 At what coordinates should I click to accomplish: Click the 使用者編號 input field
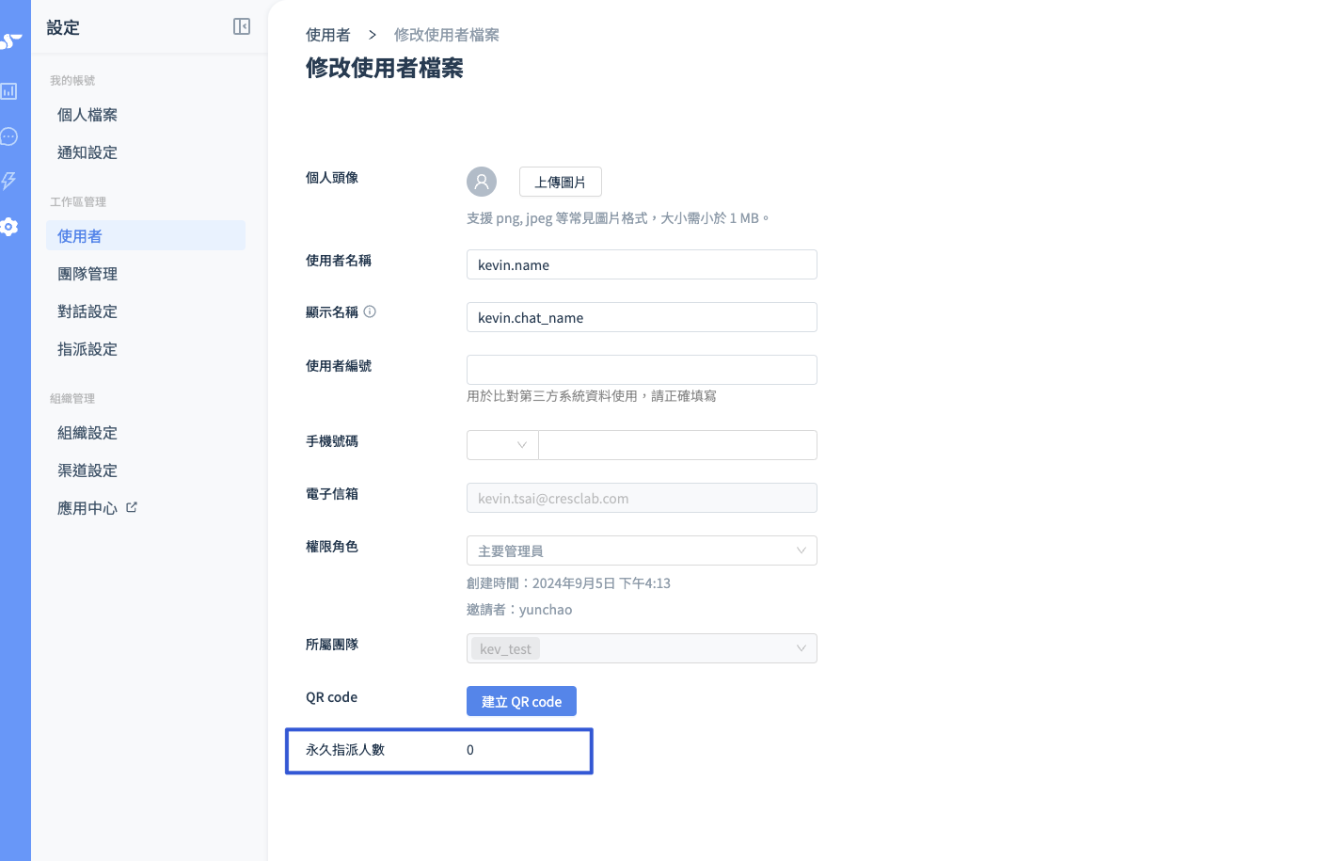tap(642, 370)
